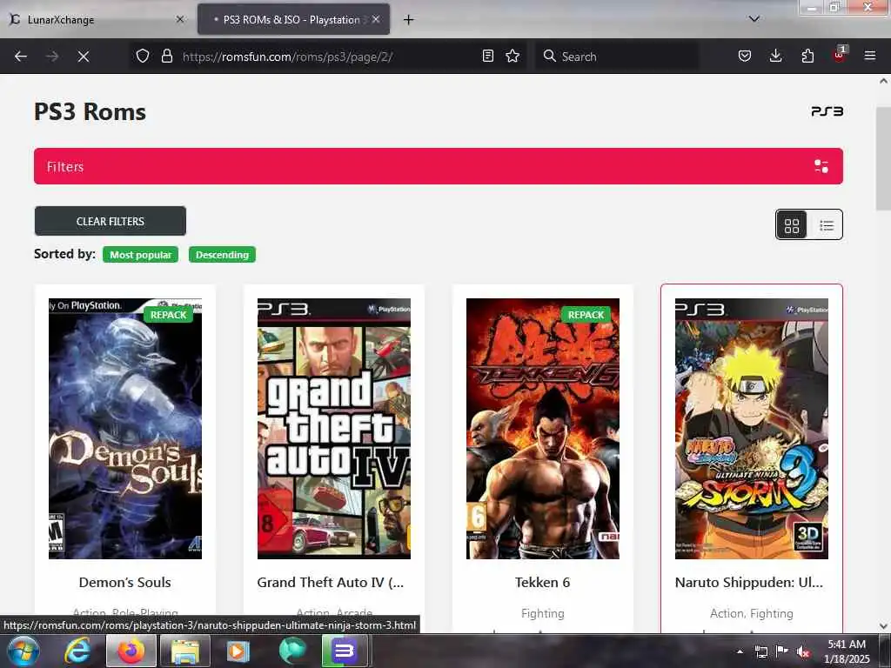Image resolution: width=891 pixels, height=668 pixels.
Task: Click the muted volume speaker tray icon
Action: (x=803, y=651)
